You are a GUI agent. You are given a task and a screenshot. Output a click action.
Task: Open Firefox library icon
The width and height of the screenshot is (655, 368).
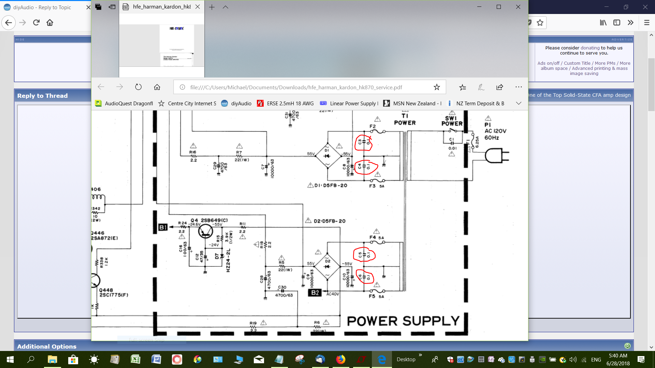coord(603,22)
